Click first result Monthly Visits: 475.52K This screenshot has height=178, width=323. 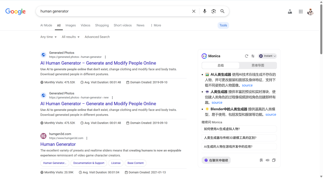pyautogui.click(x=58, y=82)
